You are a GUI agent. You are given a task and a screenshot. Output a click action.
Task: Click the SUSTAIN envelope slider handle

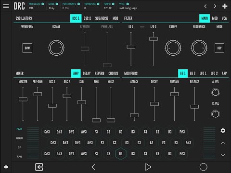click(175, 94)
